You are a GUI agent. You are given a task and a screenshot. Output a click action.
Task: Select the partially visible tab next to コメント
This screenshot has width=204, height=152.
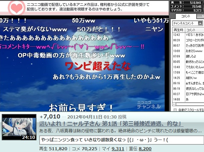201,16
